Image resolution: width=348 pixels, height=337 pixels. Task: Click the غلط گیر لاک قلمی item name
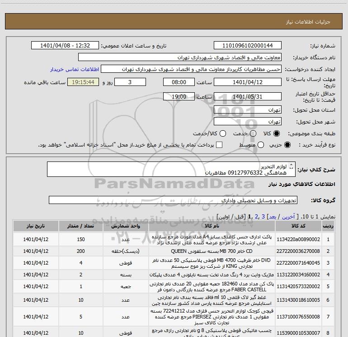click(212, 300)
